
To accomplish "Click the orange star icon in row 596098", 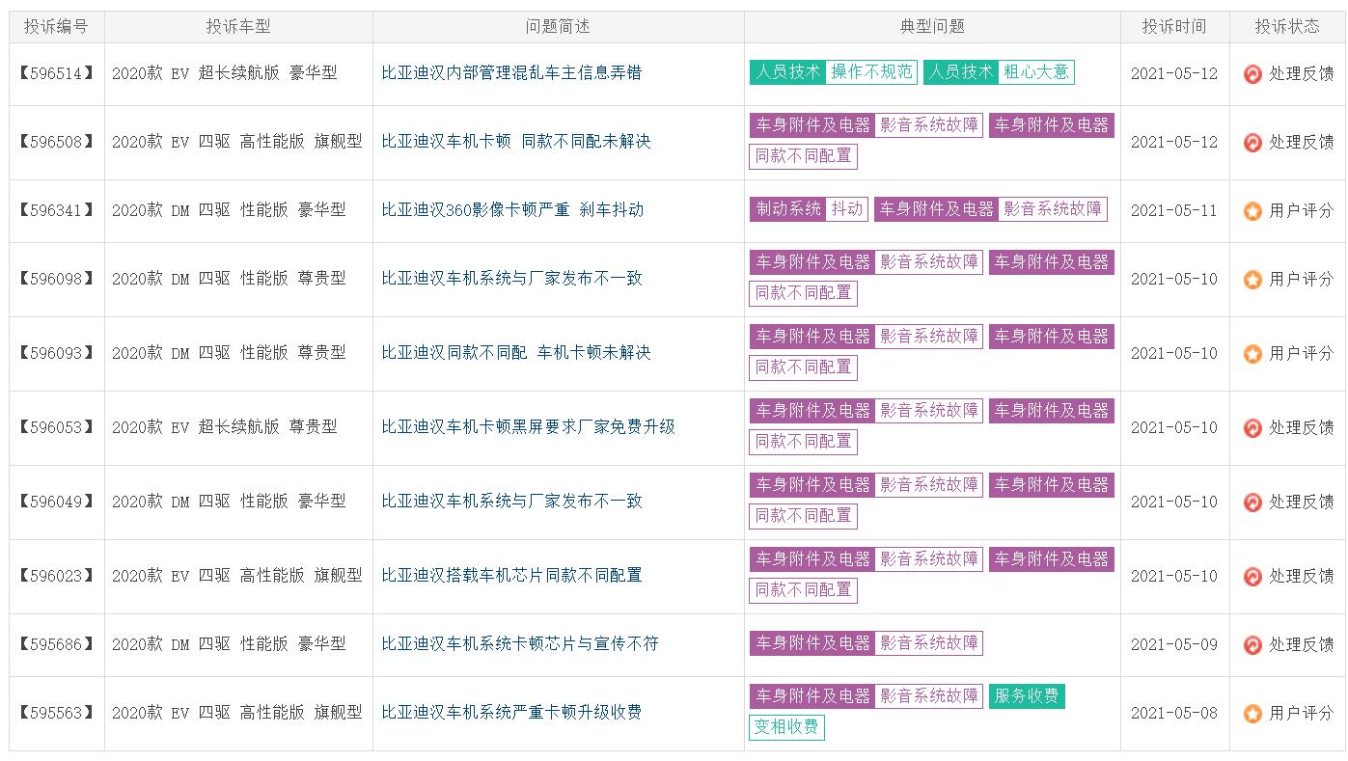I will point(1252,280).
